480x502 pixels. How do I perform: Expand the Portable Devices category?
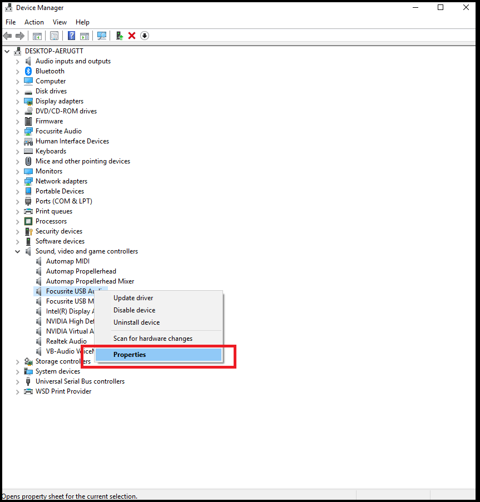18,191
